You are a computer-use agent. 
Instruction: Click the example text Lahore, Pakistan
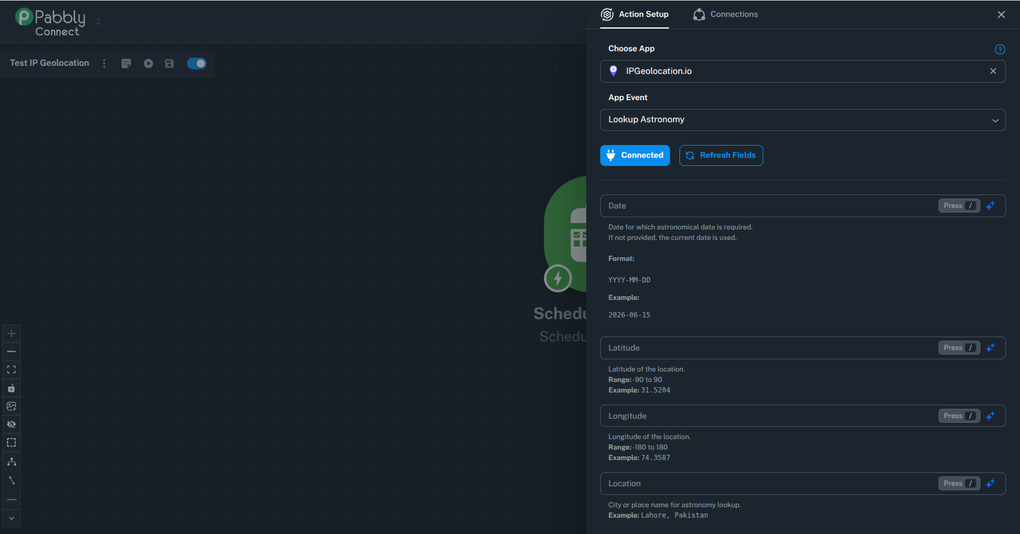(x=675, y=515)
